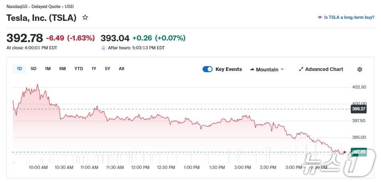Screen dimensions: 381x182
Task: Select the 1D time range tab
Action: tap(19, 69)
